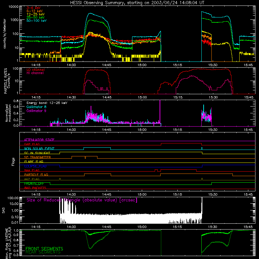Click the NON SOLAR EVENT flag label
The width and height of the screenshot is (259, 259).
[x=39, y=149]
